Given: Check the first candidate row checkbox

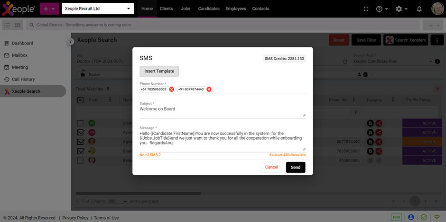Looking at the screenshot, I should click(x=80, y=123).
